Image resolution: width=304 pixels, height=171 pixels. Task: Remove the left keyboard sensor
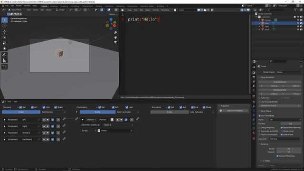58,120
